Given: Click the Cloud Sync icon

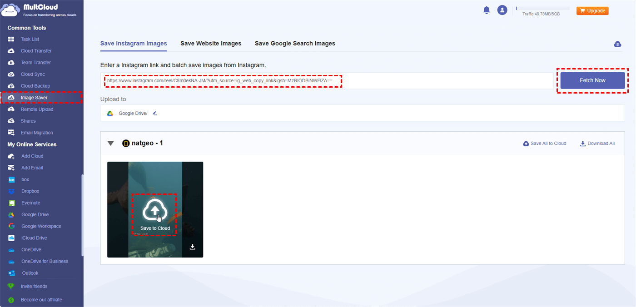Looking at the screenshot, I should tap(11, 74).
